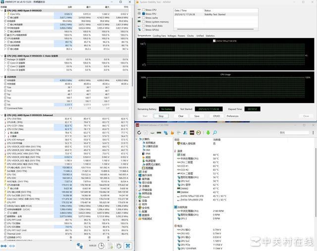Viewport: 317px width, 251px height.
Task: Click the blue X icon in HWiNFO footer
Action: (x=128, y=246)
